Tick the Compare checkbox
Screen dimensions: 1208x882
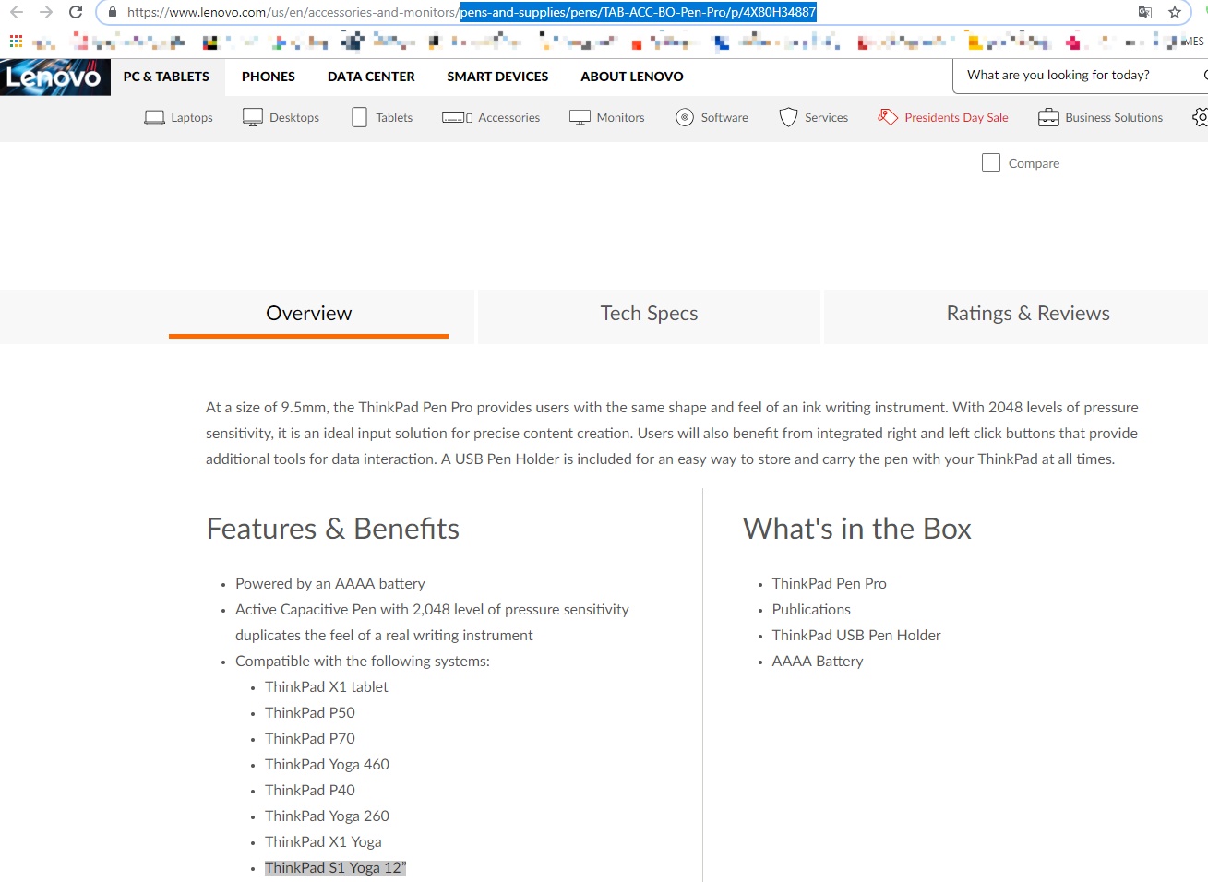pos(991,162)
